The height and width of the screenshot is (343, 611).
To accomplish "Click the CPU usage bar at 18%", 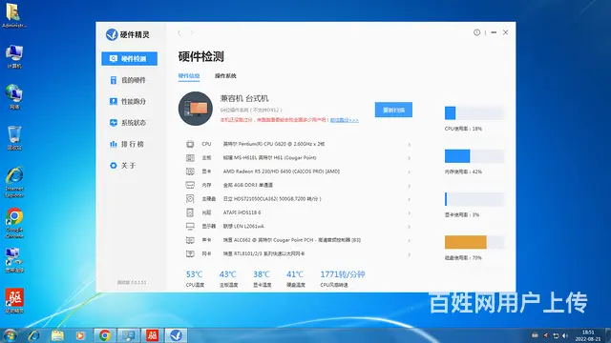I will (474, 113).
